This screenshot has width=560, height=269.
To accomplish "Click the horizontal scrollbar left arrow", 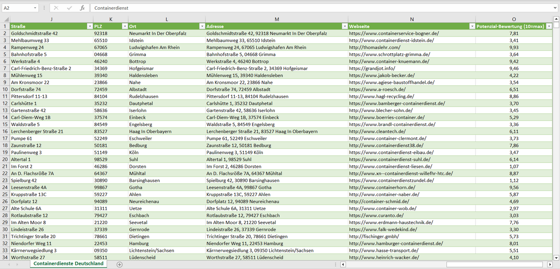I will click(343, 264).
